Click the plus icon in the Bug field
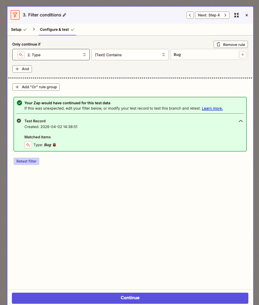The width and height of the screenshot is (259, 305). point(242,55)
